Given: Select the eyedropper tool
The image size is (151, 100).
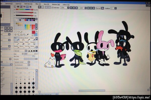Looking at the screenshot, I should [x=27, y=35].
